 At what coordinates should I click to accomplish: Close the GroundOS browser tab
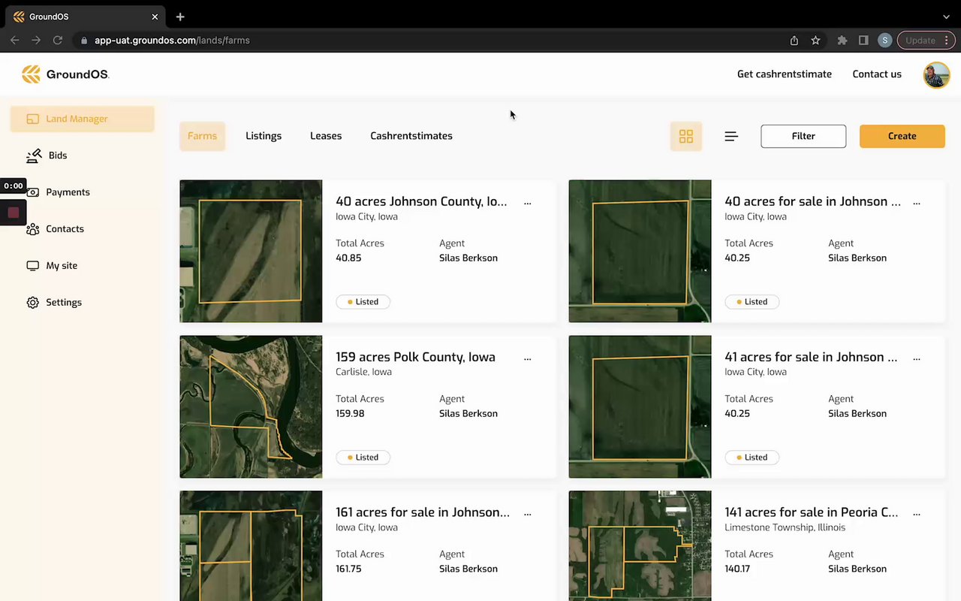click(155, 17)
